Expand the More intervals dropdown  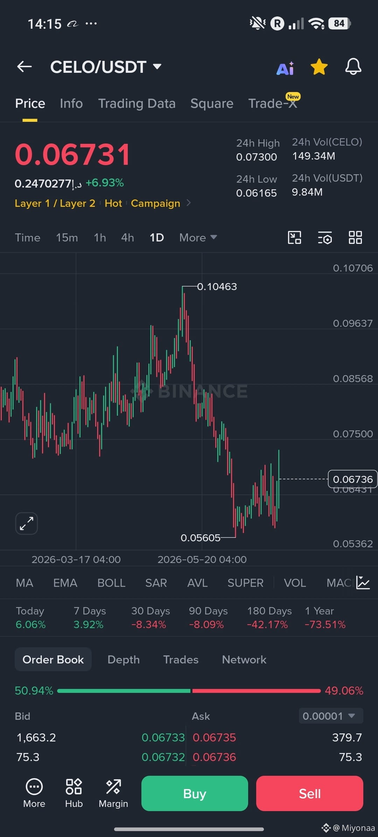[198, 238]
